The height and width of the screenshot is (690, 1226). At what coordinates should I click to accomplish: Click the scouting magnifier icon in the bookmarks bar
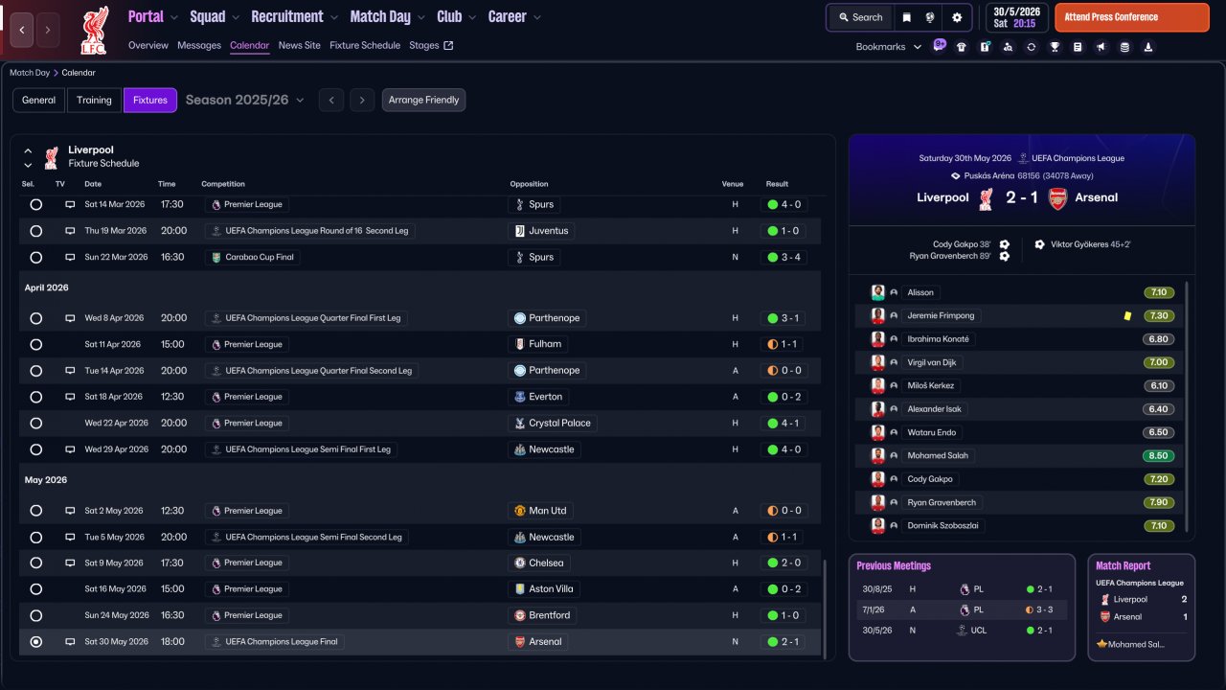point(1008,47)
